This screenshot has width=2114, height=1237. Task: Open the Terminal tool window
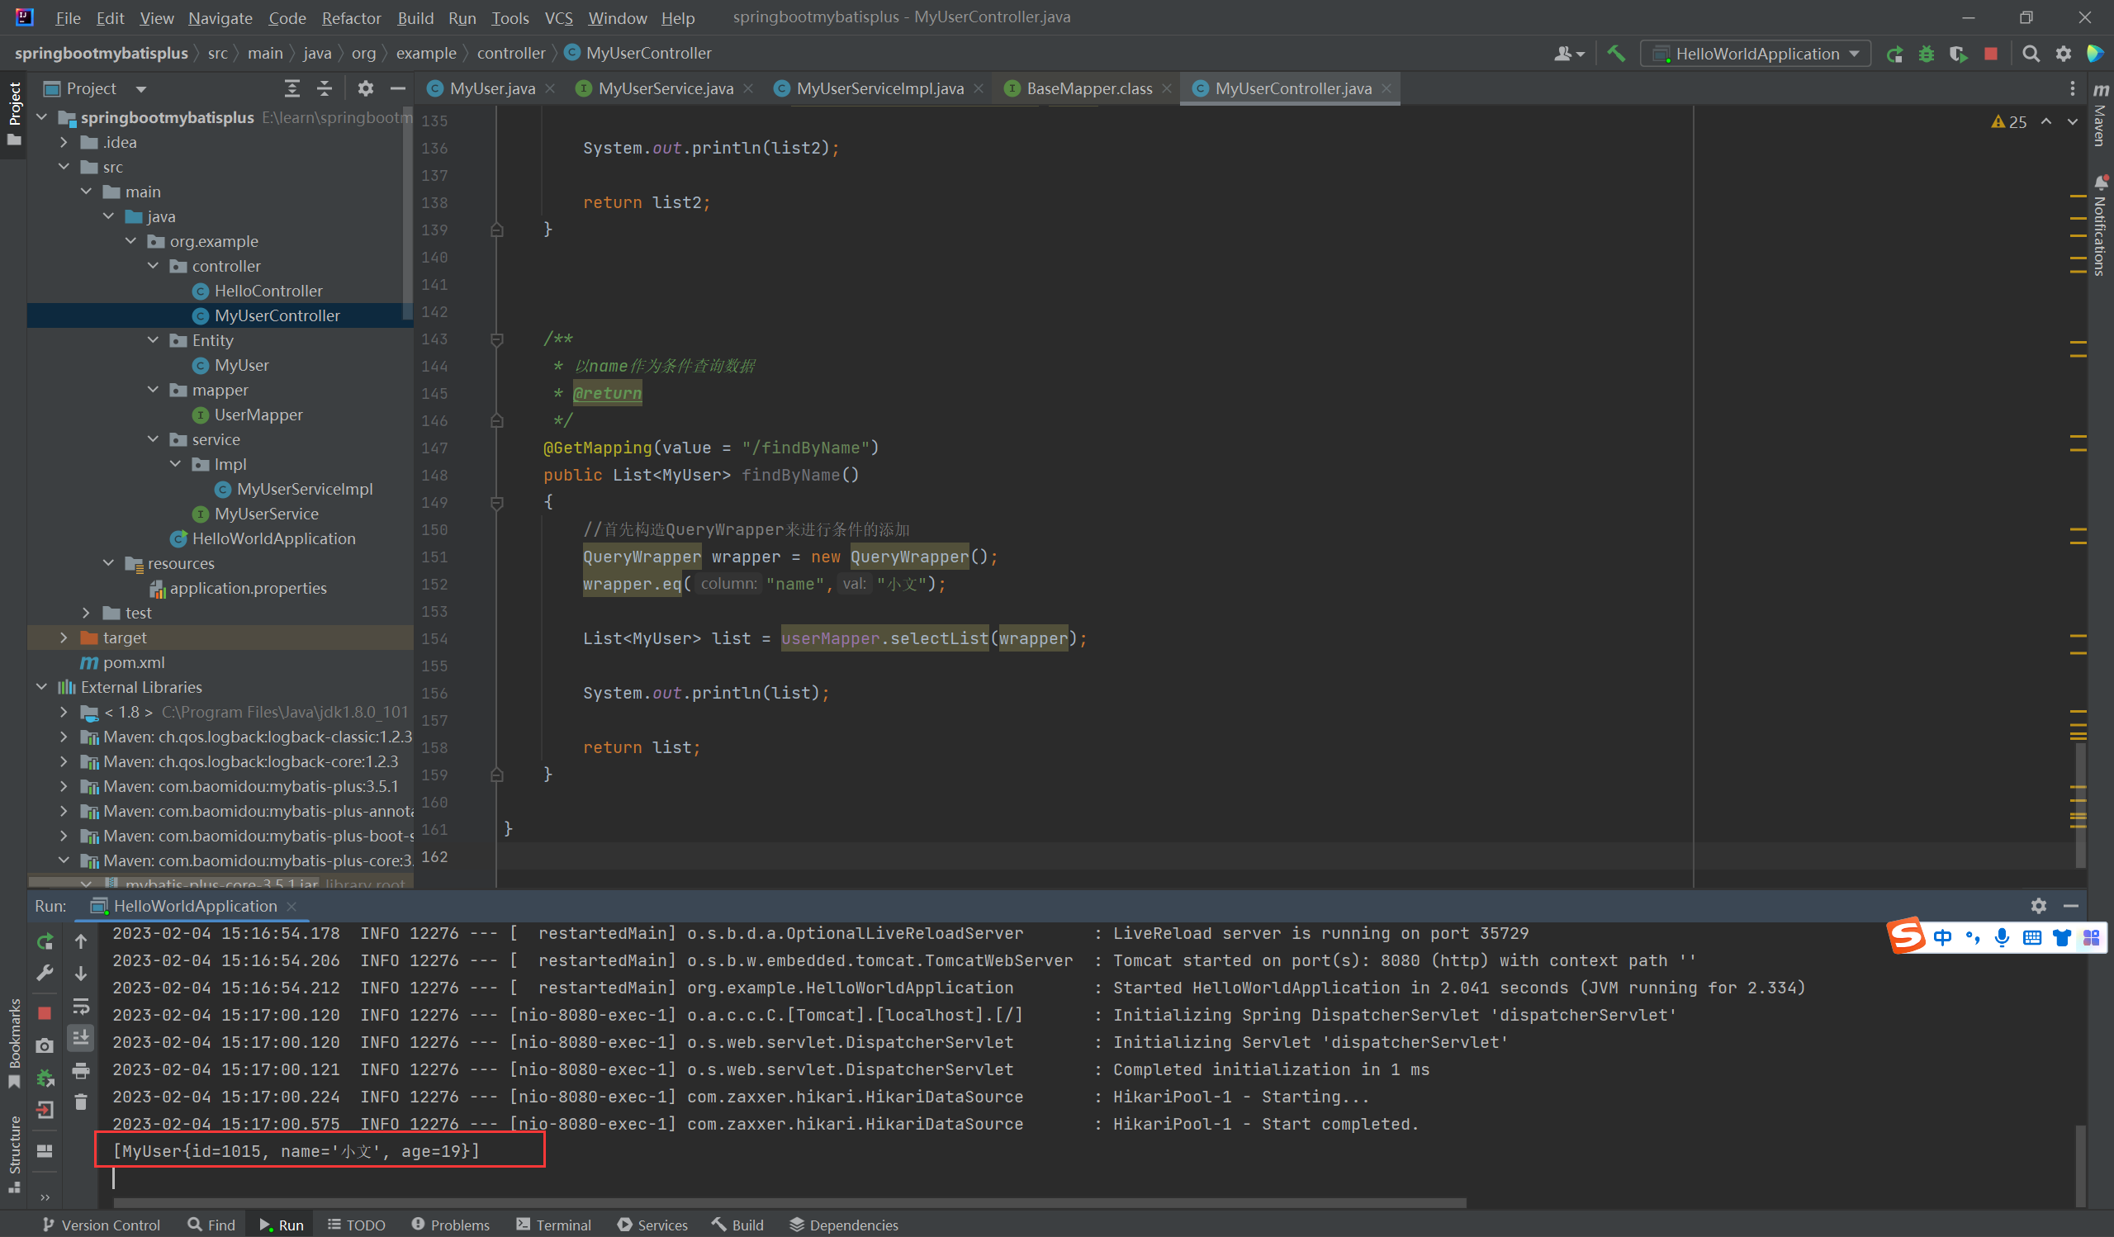553,1225
